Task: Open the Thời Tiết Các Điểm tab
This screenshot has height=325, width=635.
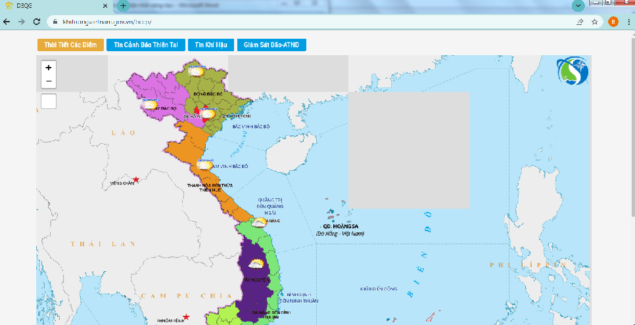Action: pyautogui.click(x=70, y=45)
